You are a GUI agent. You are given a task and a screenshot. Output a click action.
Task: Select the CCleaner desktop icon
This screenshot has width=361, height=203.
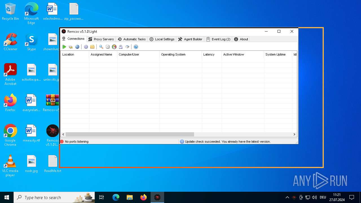(10, 42)
